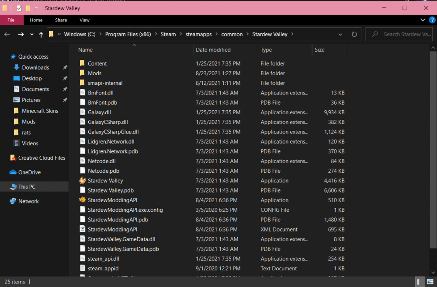Select Network in navigation pane
Image resolution: width=437 pixels, height=287 pixels.
28,201
